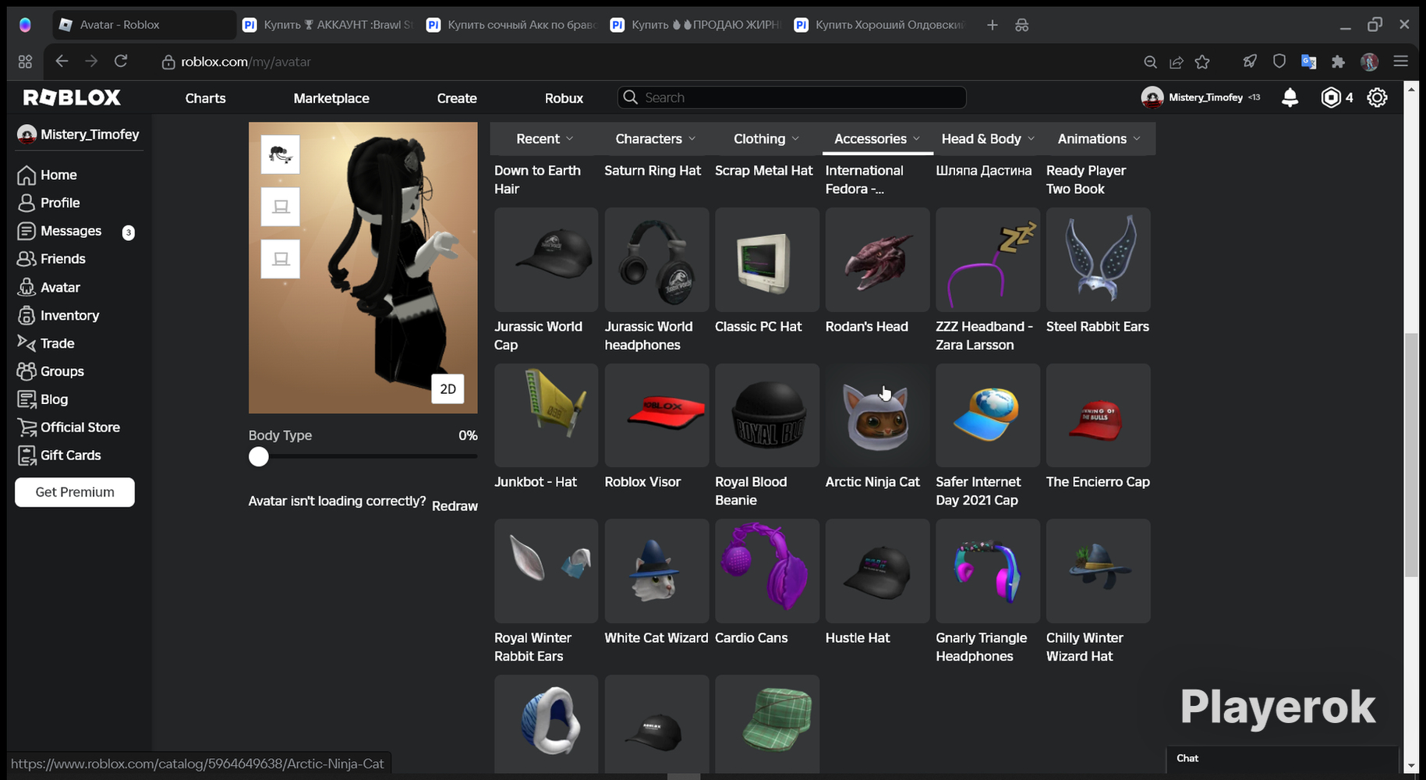
Task: Select equipped hair item slot in preview
Action: [x=281, y=155]
